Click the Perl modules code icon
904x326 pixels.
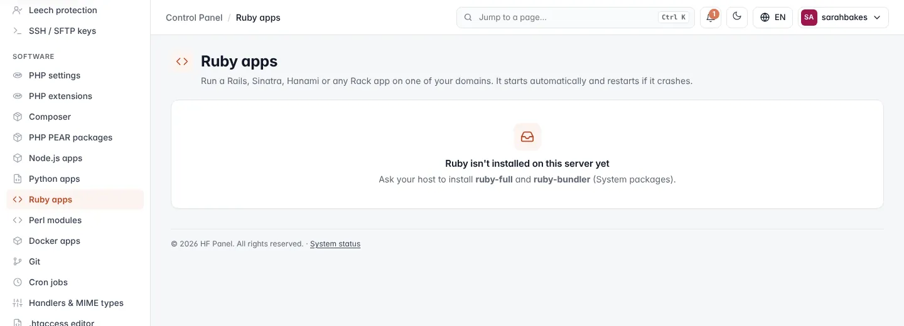(x=18, y=220)
